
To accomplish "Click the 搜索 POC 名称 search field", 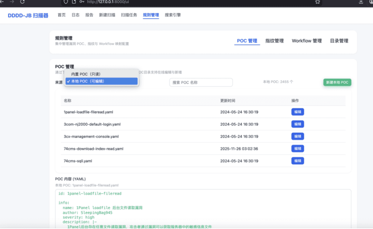I will click(201, 82).
